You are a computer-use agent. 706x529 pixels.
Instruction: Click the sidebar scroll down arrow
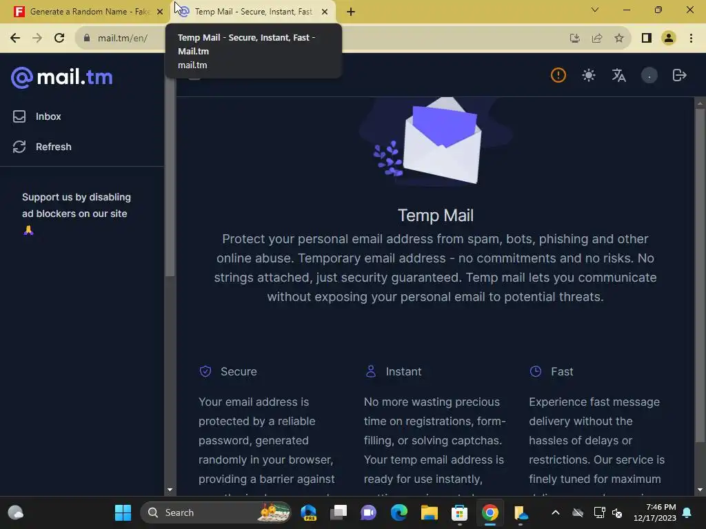[x=170, y=490]
